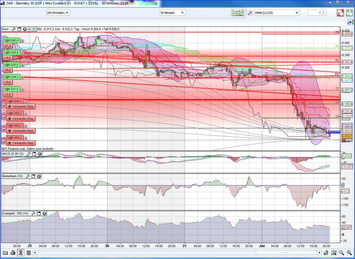
Task: Click the red sell-at-market button
Action: [x=340, y=13]
